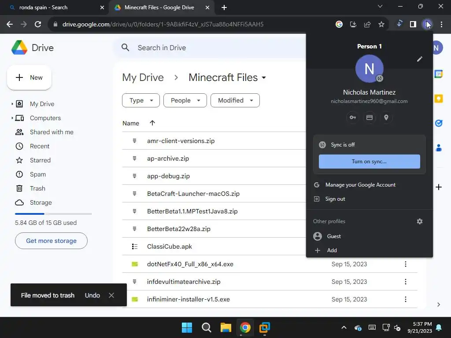Viewport: 451px width, 338px height.
Task: Open more actions for infdevultimatearchive.zip
Action: click(406, 282)
